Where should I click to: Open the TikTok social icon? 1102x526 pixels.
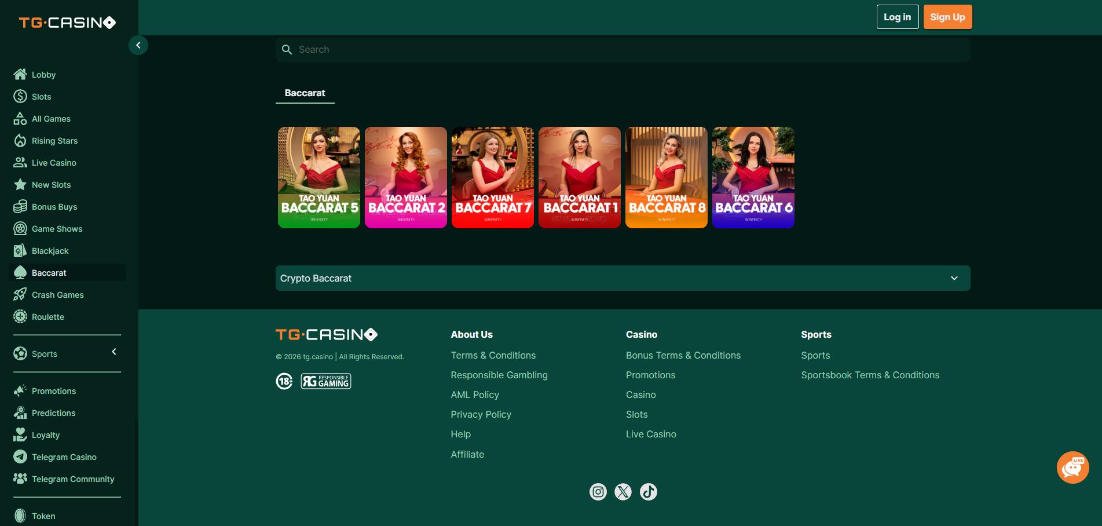tap(649, 492)
